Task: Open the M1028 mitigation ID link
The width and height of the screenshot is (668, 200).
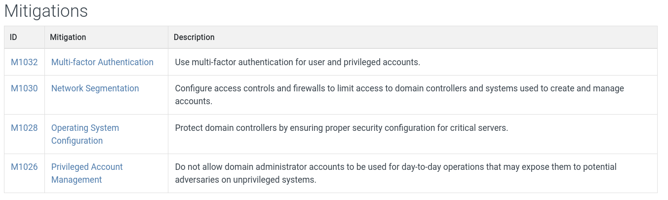Action: click(x=24, y=128)
